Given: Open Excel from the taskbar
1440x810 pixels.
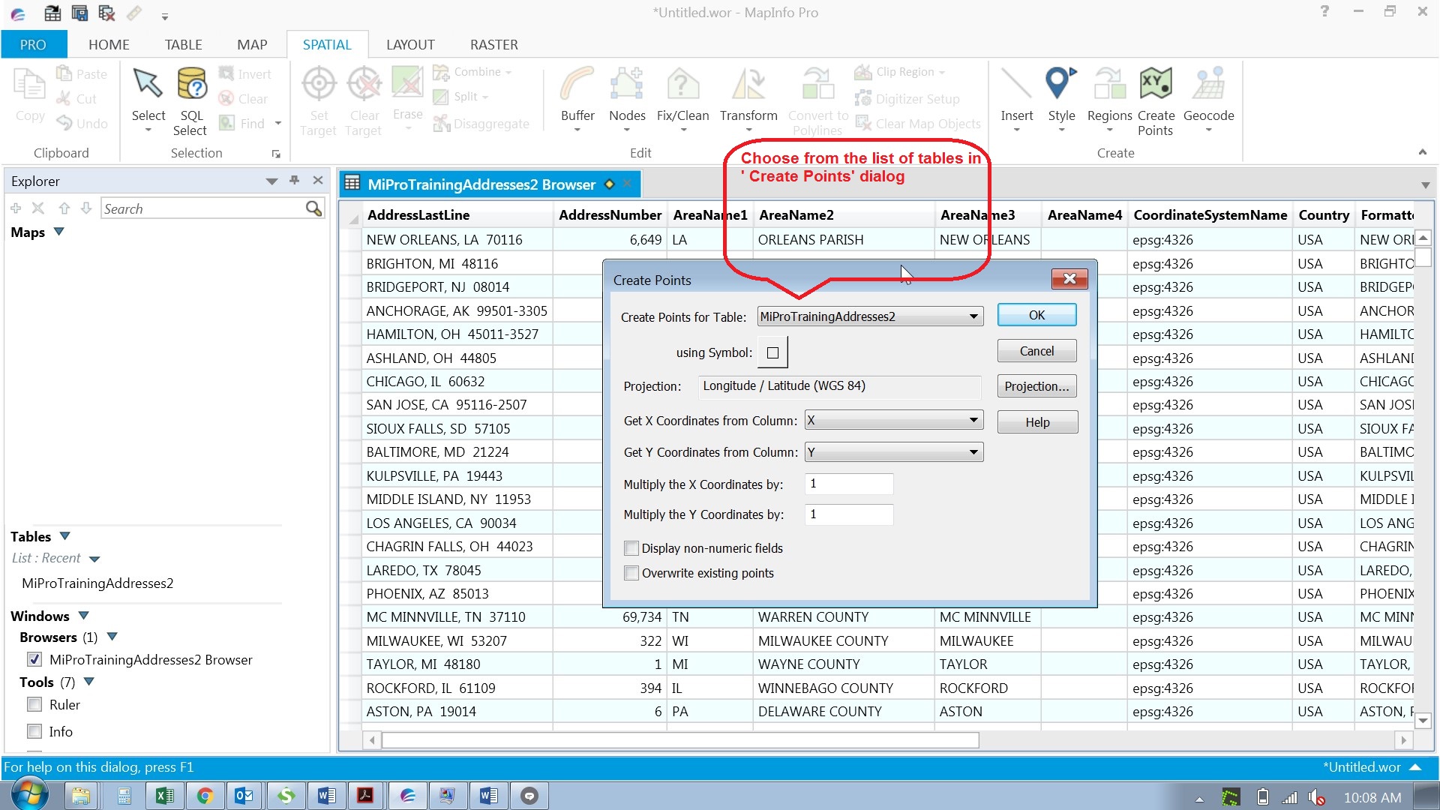Looking at the screenshot, I should [164, 796].
